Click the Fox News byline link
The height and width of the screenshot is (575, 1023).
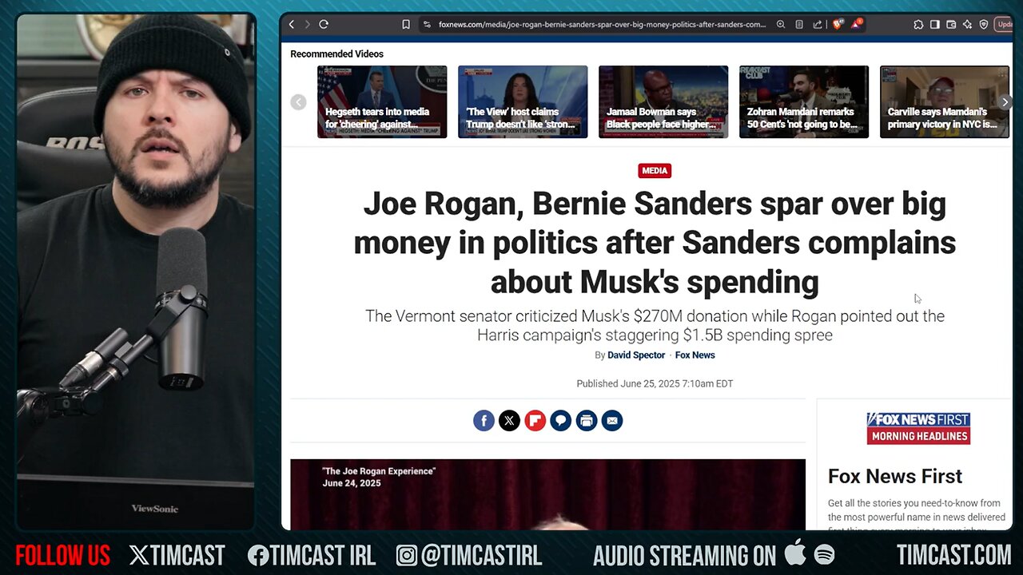tap(695, 355)
